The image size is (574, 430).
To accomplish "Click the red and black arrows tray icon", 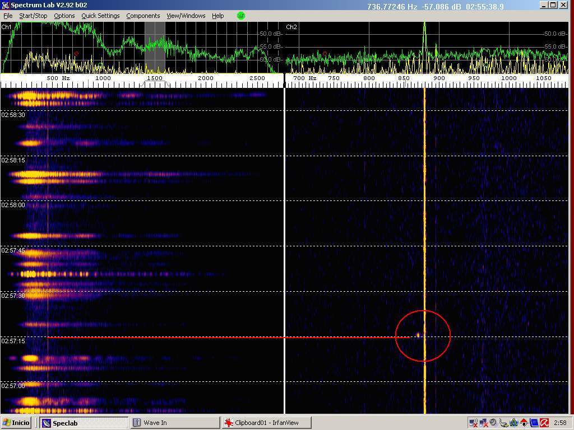I will click(524, 423).
